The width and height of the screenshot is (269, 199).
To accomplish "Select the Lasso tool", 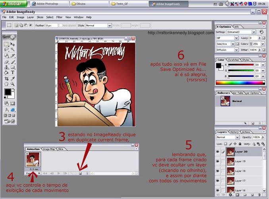I will click(6, 50).
